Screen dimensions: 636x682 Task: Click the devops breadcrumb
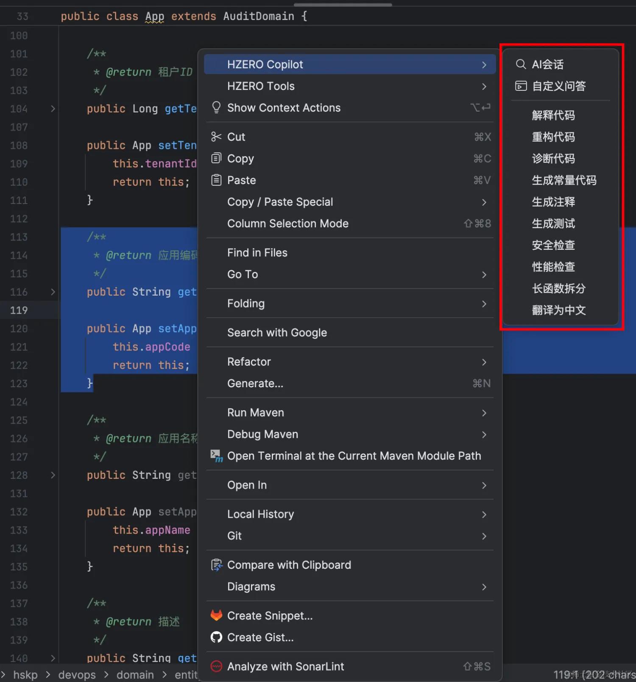pyautogui.click(x=77, y=674)
